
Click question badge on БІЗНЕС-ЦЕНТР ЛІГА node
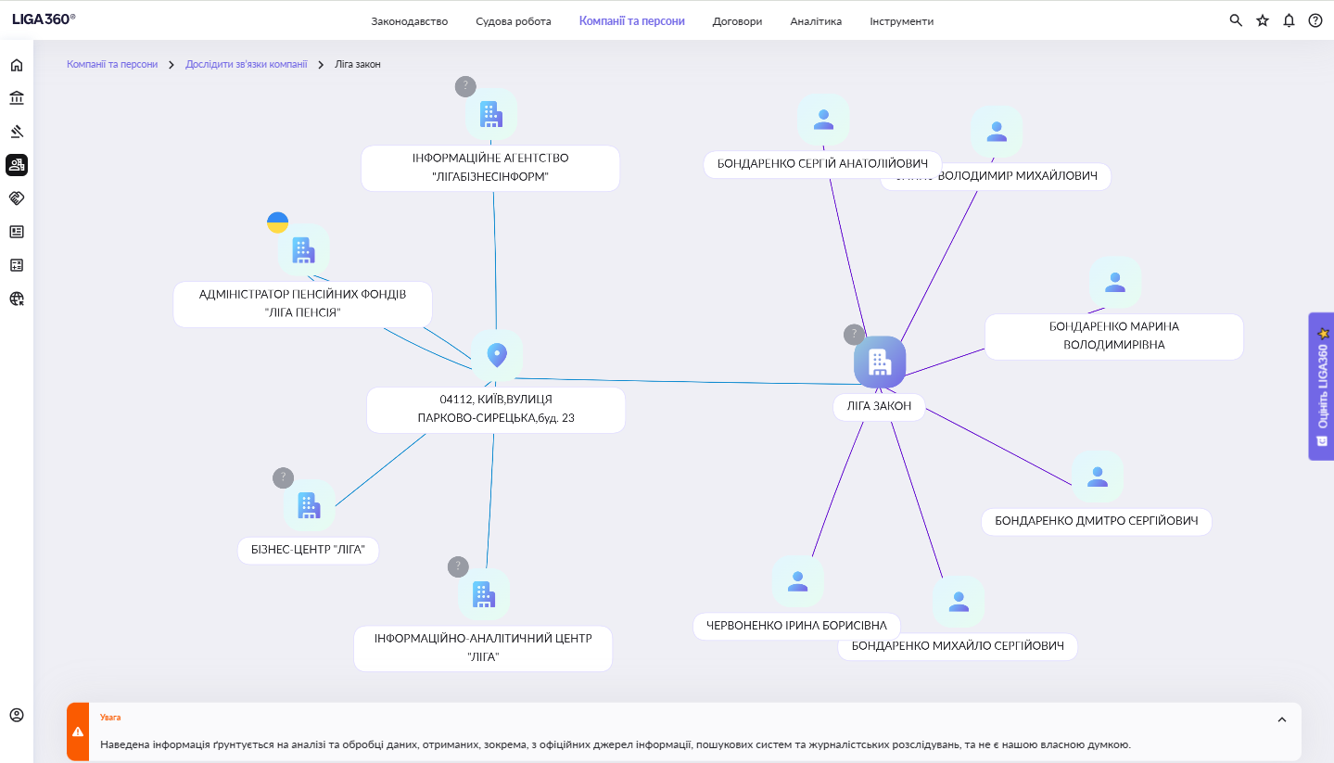(283, 477)
